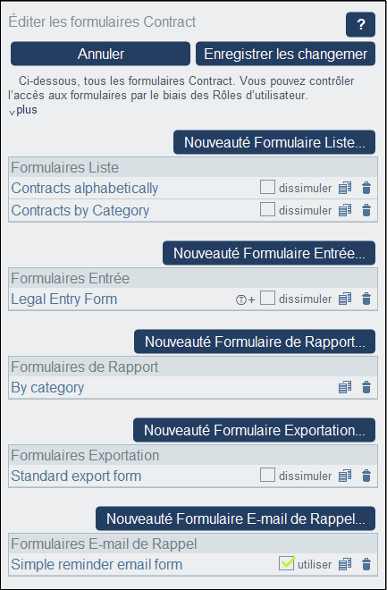Open the Contracts by Category form
Image resolution: width=387 pixels, height=590 pixels.
tap(80, 210)
